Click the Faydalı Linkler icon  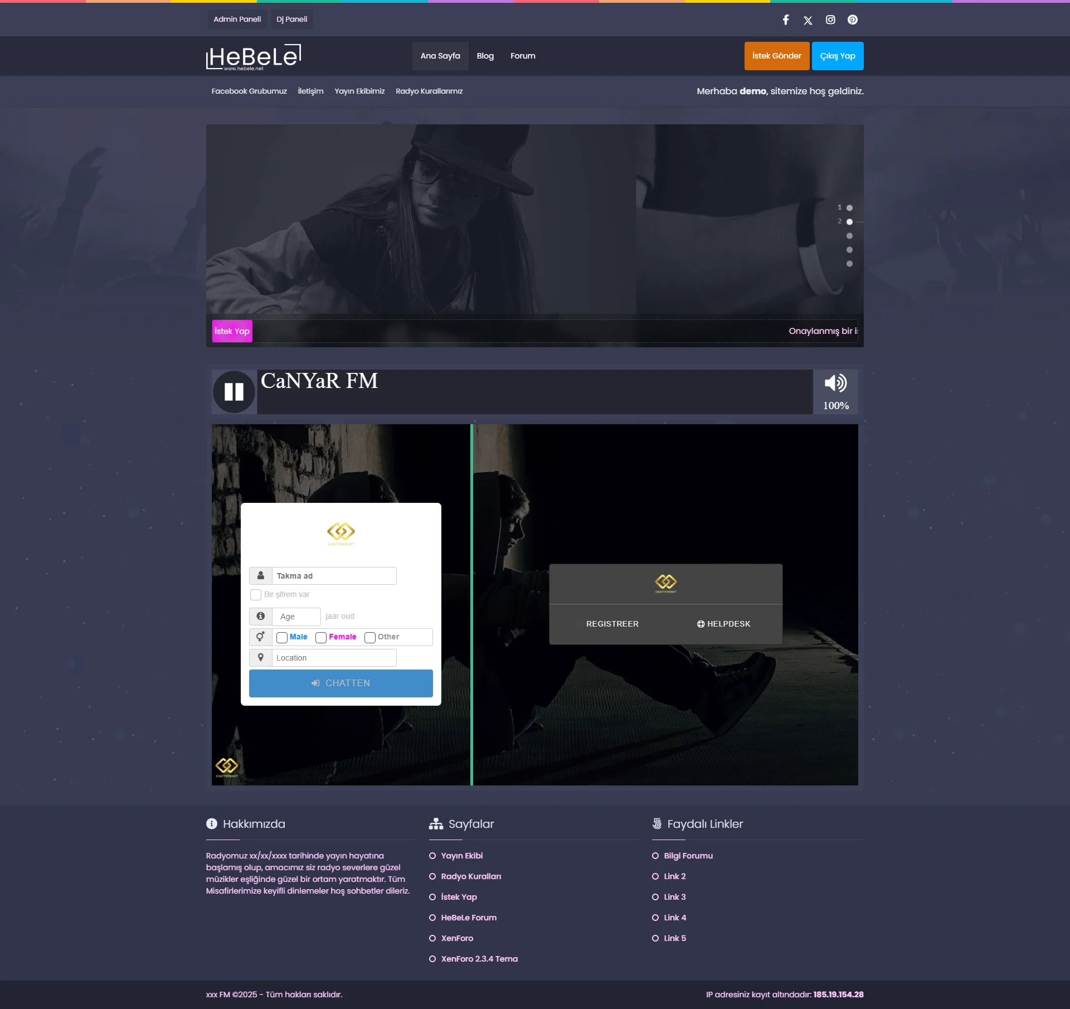tap(657, 823)
